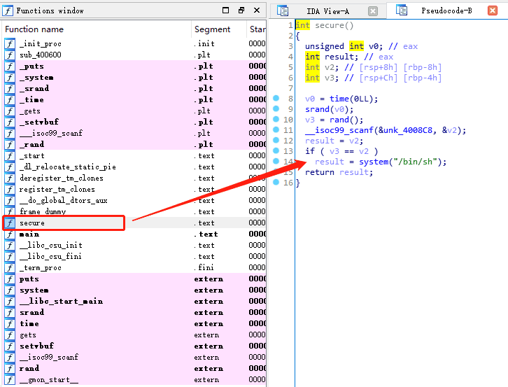This screenshot has width=508, height=387.
Task: Toggle breakpoint dot on line 13
Action: 276,150
